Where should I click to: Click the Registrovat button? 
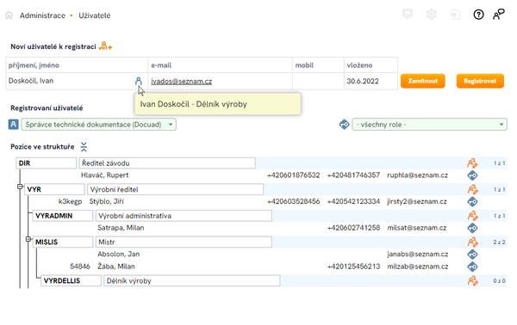pyautogui.click(x=480, y=81)
